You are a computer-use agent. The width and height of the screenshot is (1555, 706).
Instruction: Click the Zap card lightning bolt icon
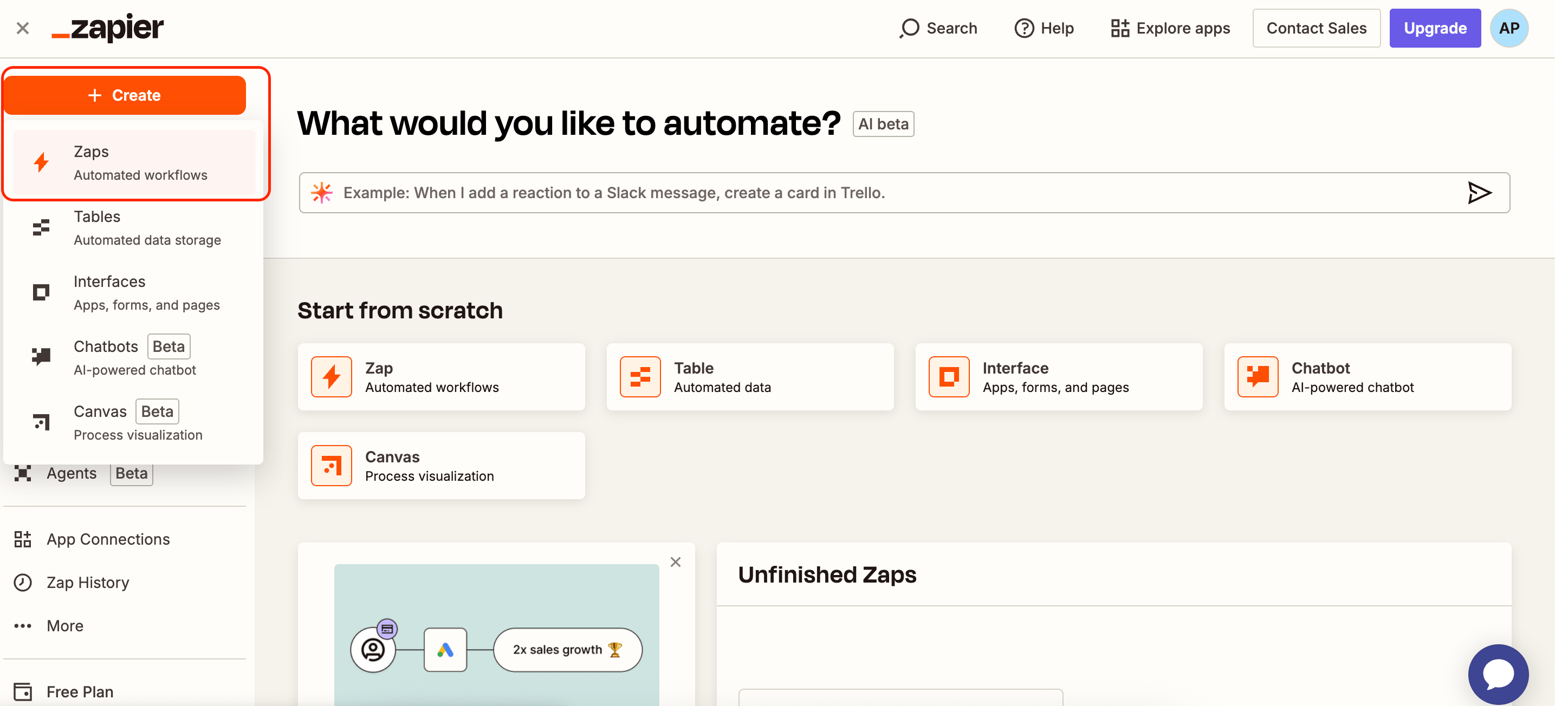pos(332,377)
